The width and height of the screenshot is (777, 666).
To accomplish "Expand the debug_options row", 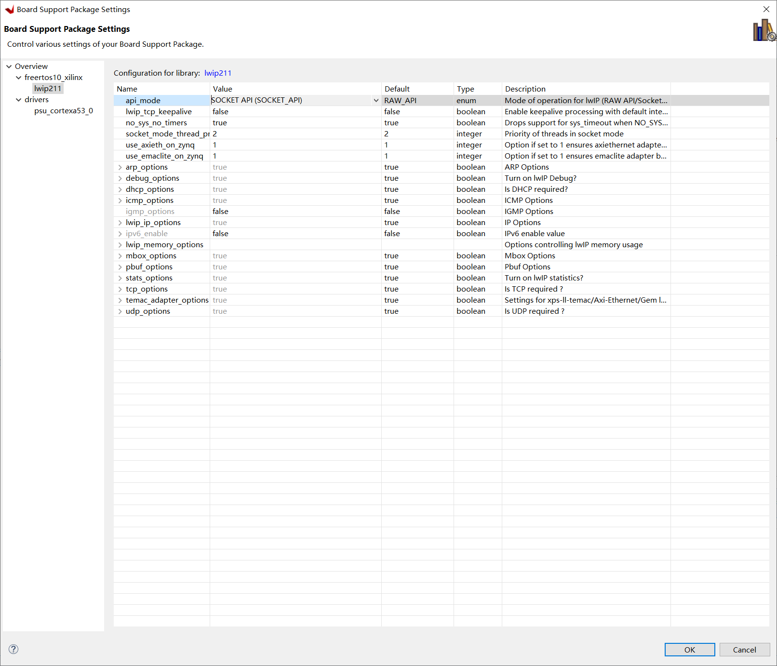I will coord(120,178).
